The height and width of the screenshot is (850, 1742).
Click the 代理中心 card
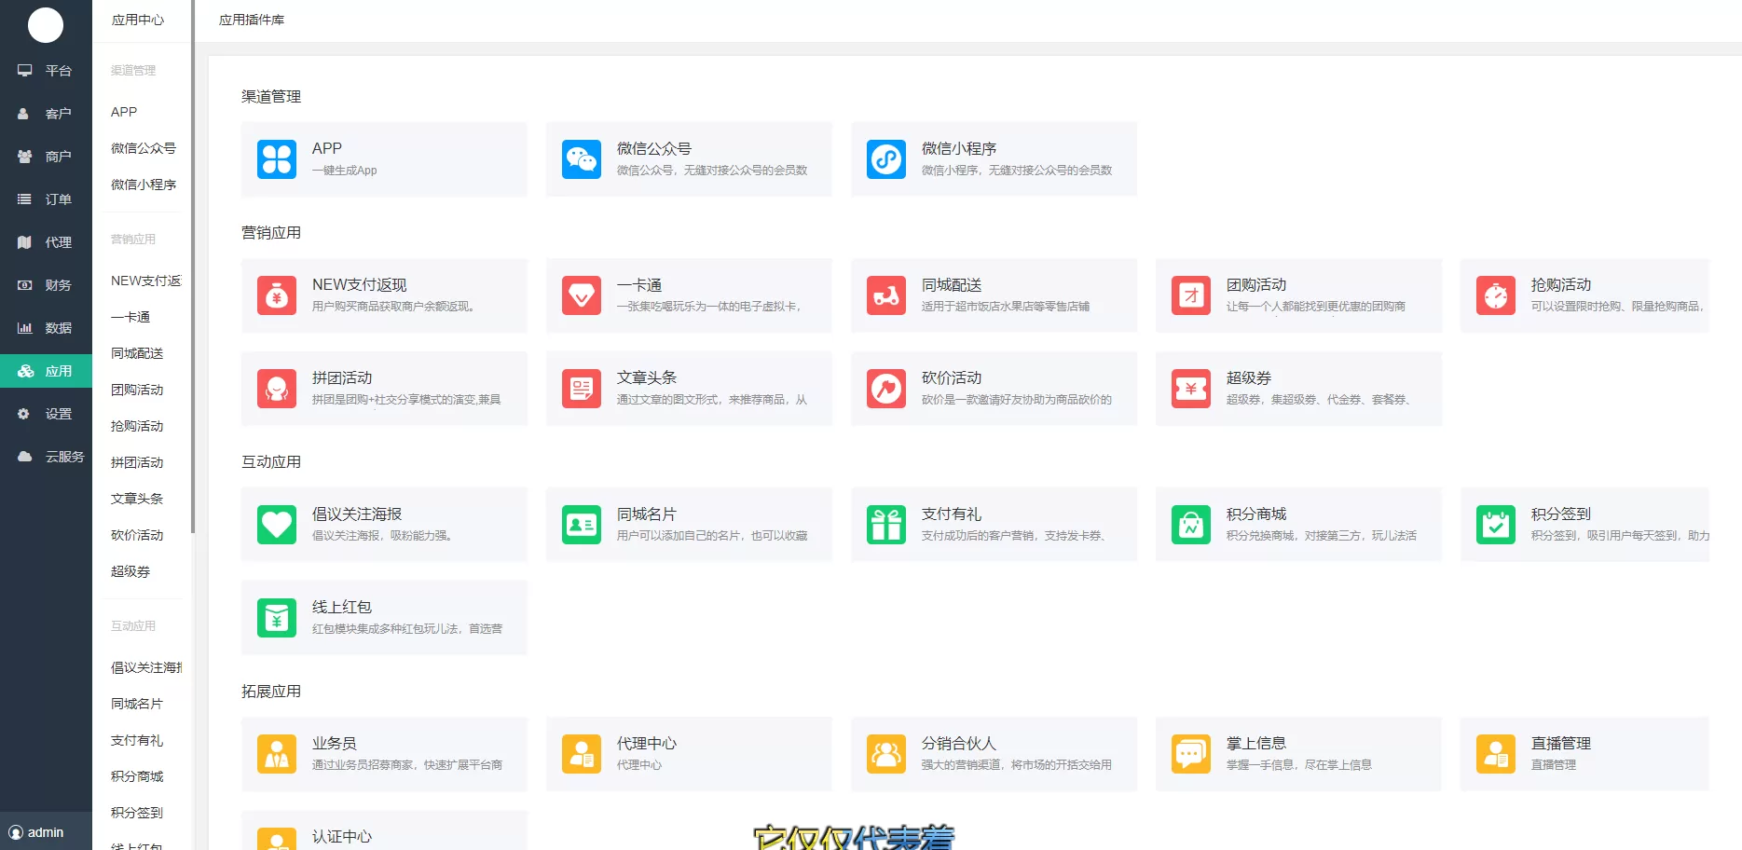[x=689, y=754]
